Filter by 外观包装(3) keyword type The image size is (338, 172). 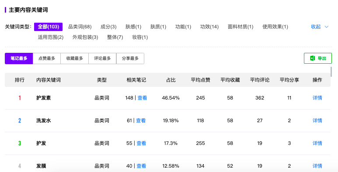[85, 37]
